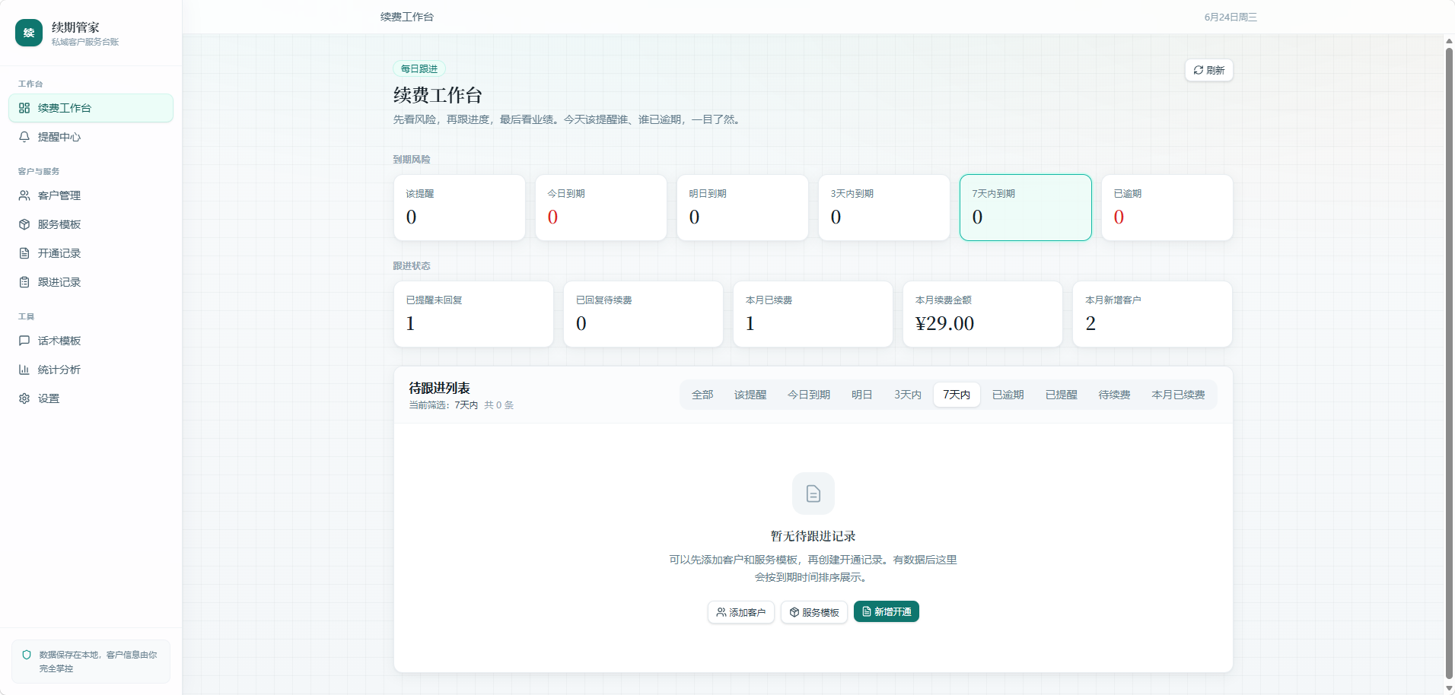Screen dimensions: 1455x695
Task: Open the sidebar 服务模板 entry
Action: 91,224
